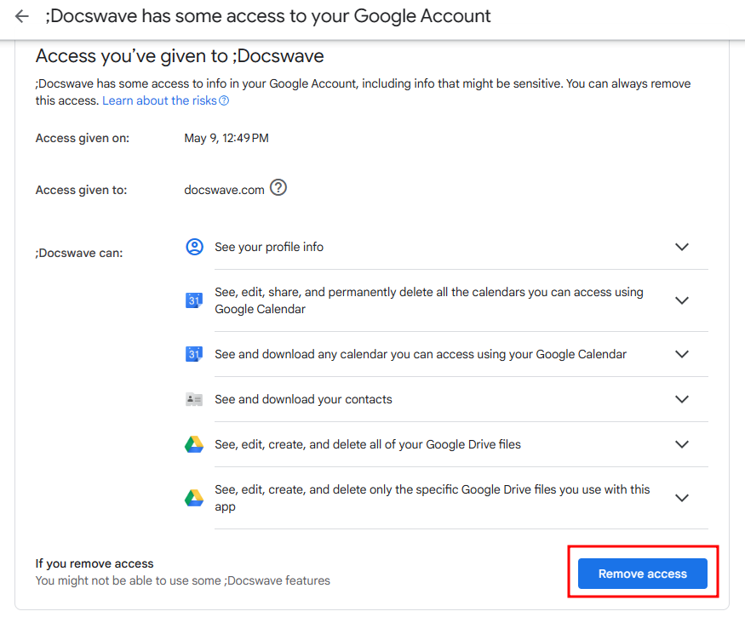
Task: Expand the all Google Drive files permission chevron
Action: point(682,444)
